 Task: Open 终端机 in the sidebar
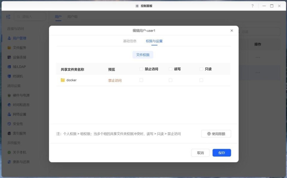(15, 76)
